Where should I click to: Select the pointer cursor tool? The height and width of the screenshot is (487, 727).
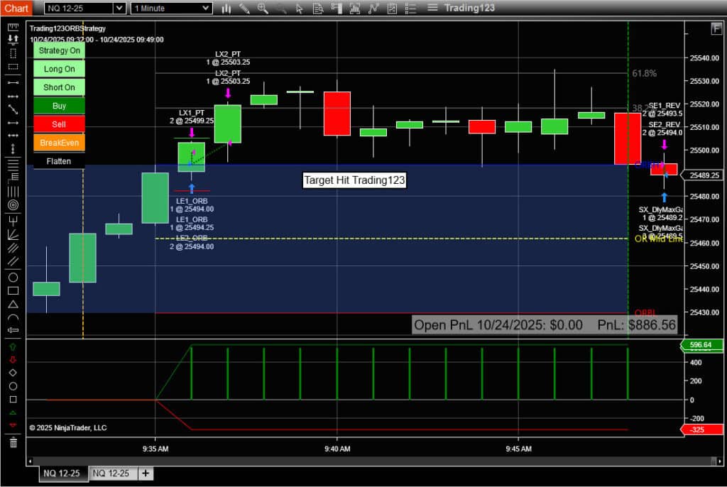coord(300,8)
